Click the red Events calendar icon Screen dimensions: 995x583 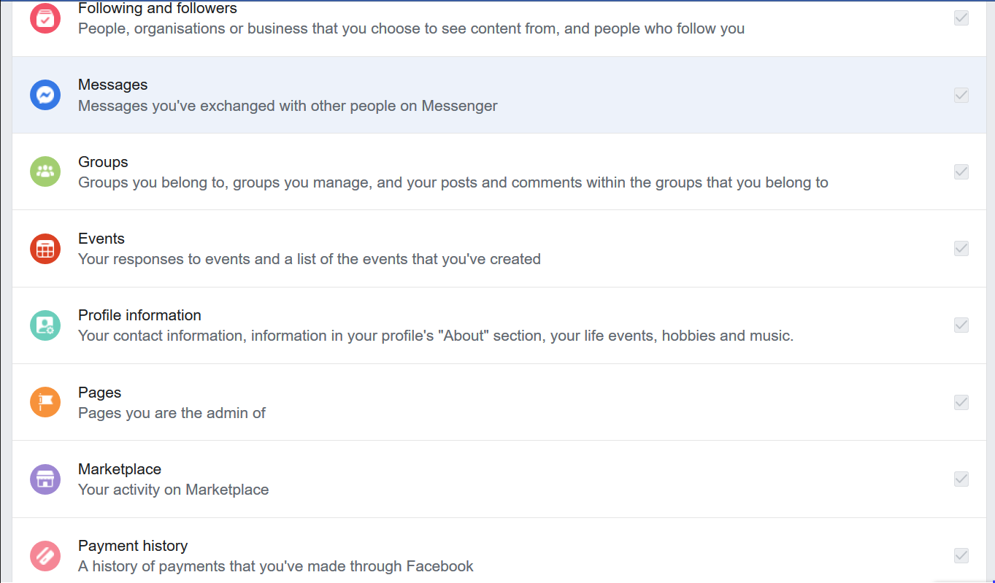click(x=45, y=249)
